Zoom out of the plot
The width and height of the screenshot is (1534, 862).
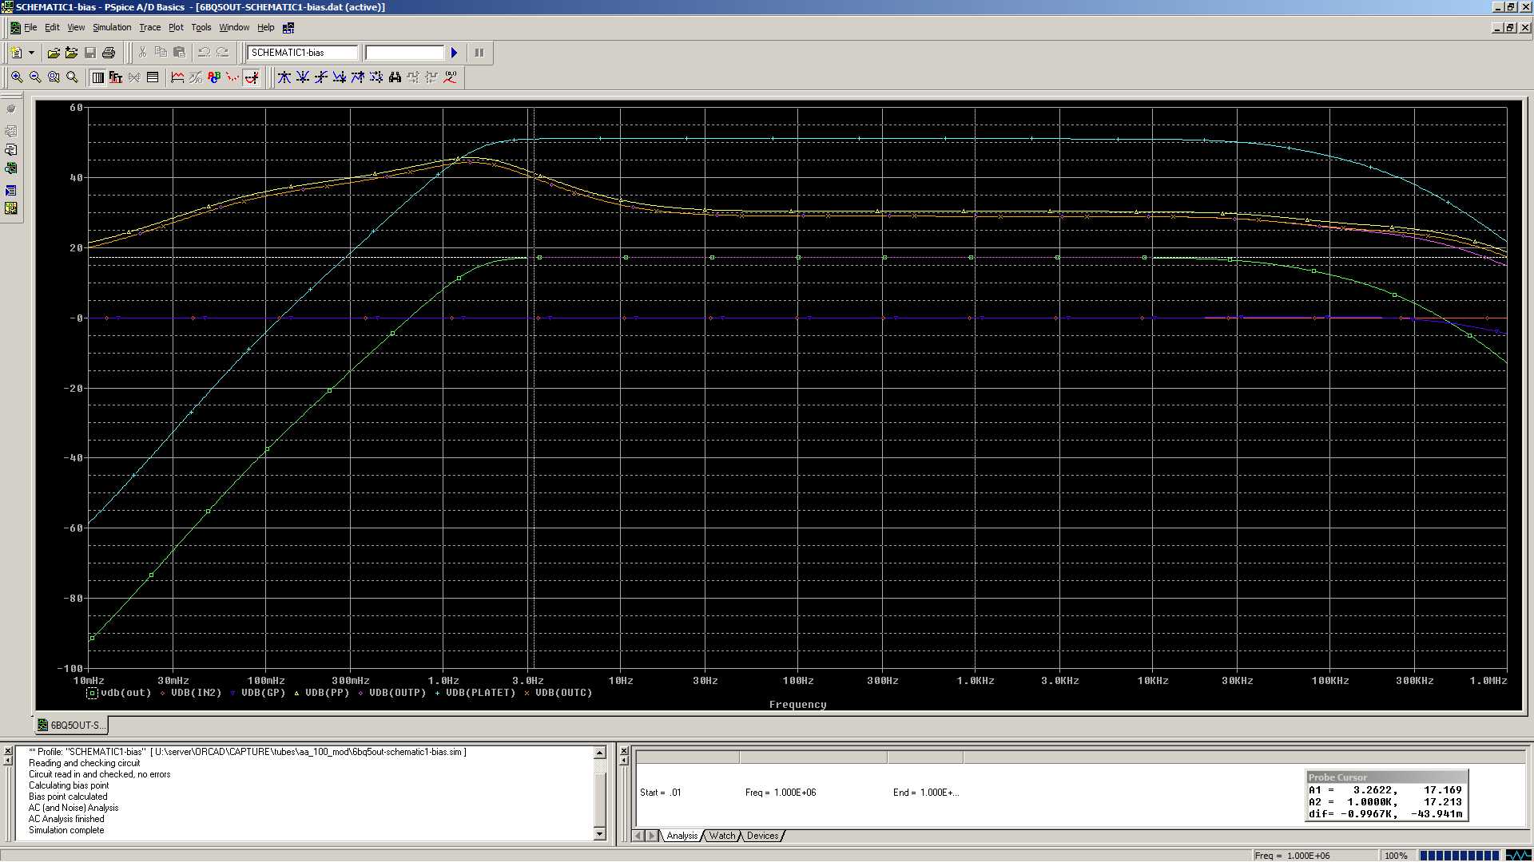(35, 77)
